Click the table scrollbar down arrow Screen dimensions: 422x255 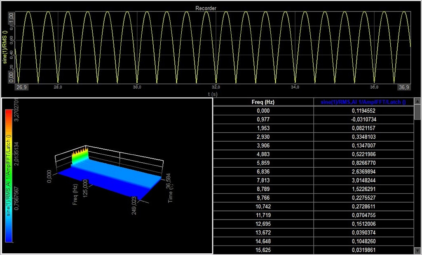coord(417,250)
